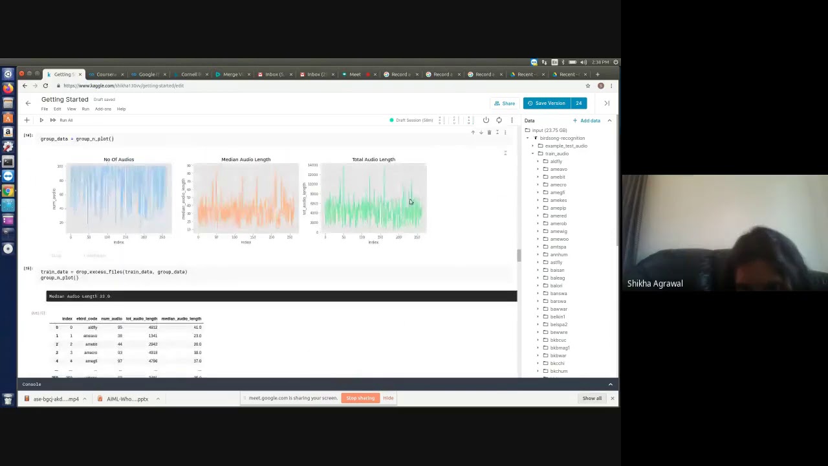The width and height of the screenshot is (828, 466).
Task: Hide the screen sharing banner
Action: coord(388,398)
